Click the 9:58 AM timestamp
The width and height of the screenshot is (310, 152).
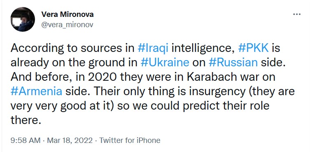pos(25,140)
